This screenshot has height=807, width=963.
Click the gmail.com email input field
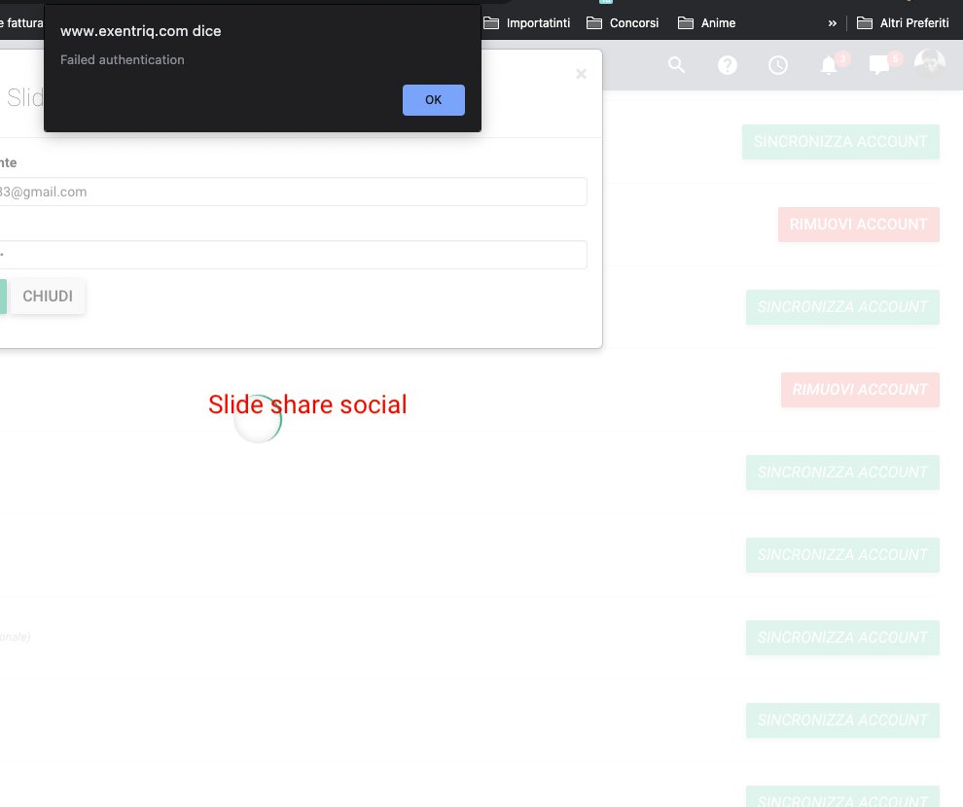[x=292, y=192]
